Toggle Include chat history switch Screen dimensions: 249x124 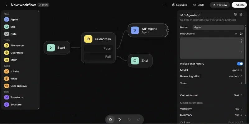pos(240,64)
